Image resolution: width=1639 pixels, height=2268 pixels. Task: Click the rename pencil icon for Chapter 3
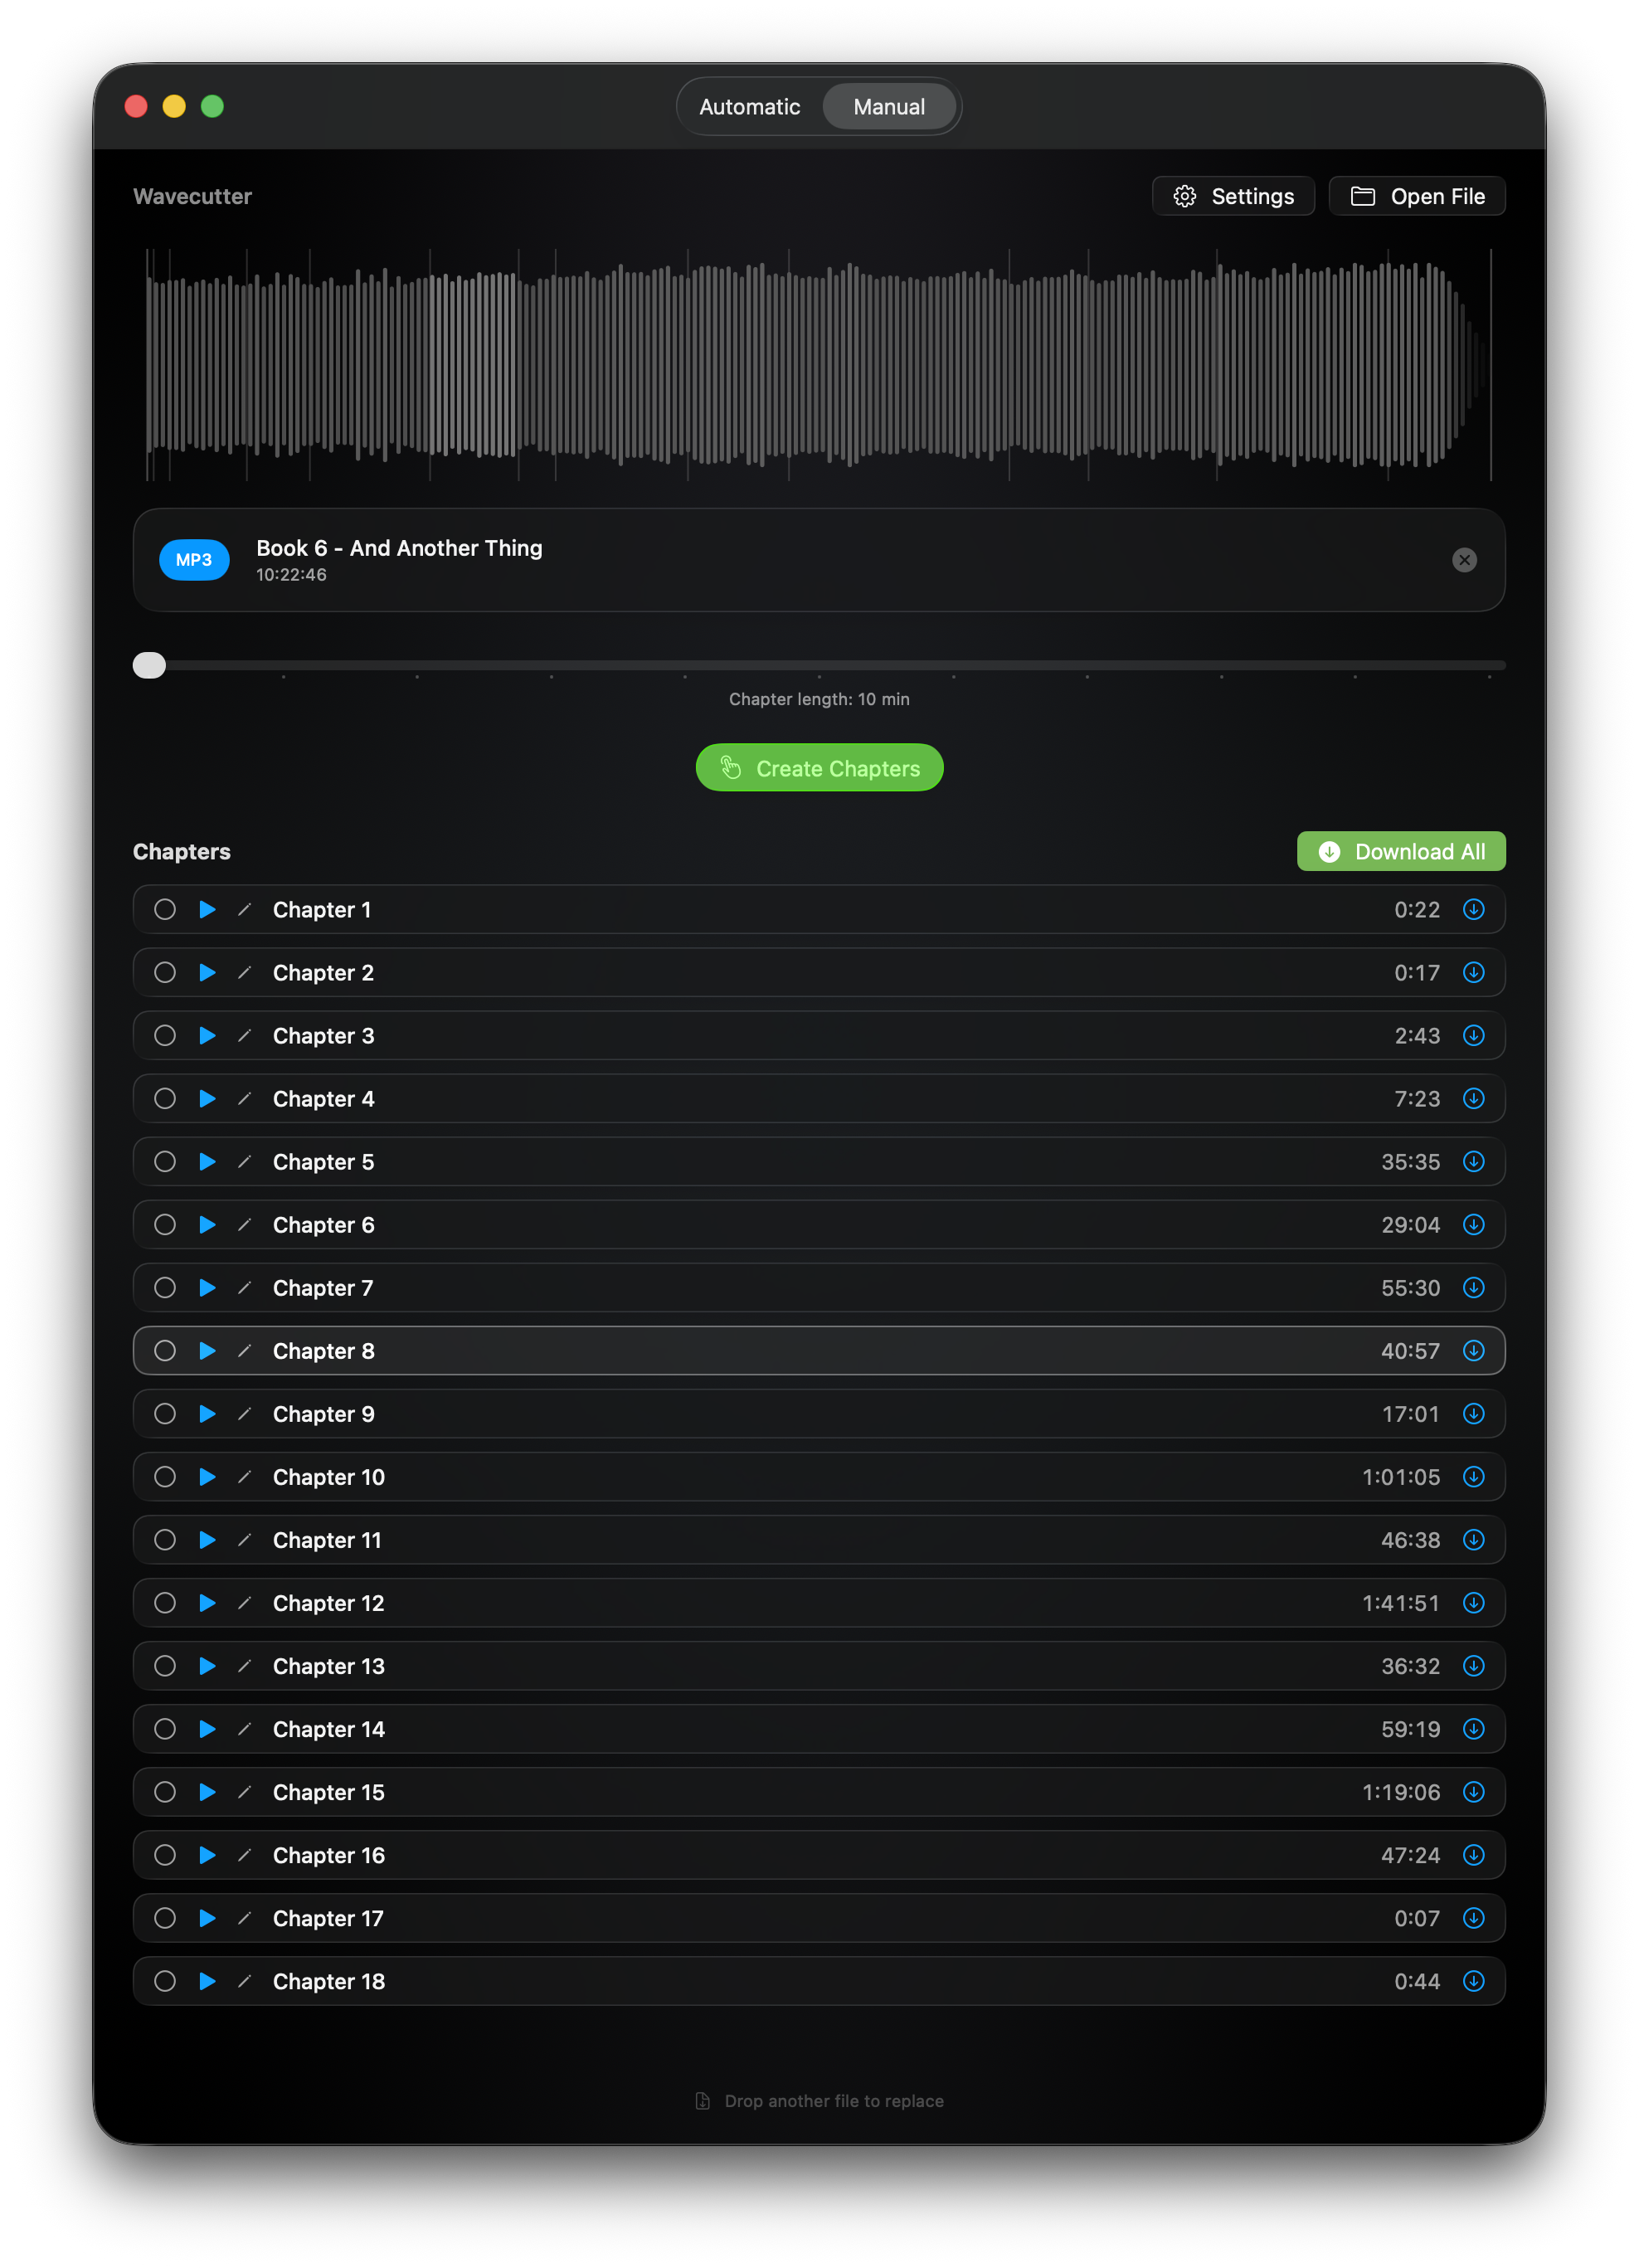244,1035
